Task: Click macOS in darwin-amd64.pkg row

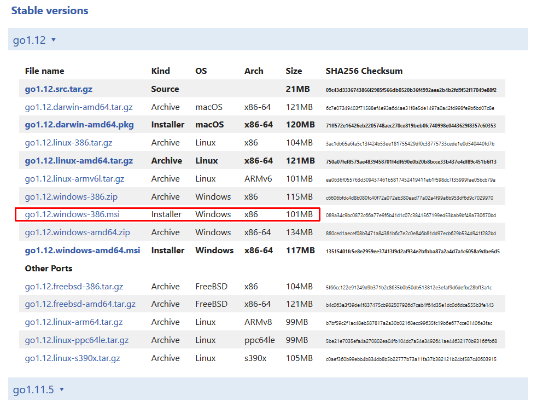Action: click(209, 125)
